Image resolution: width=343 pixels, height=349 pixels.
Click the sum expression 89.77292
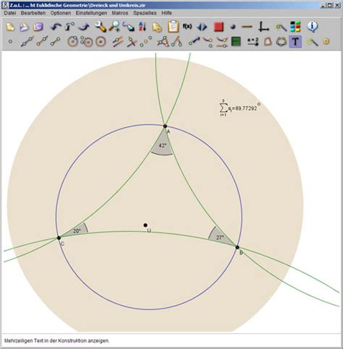240,108
